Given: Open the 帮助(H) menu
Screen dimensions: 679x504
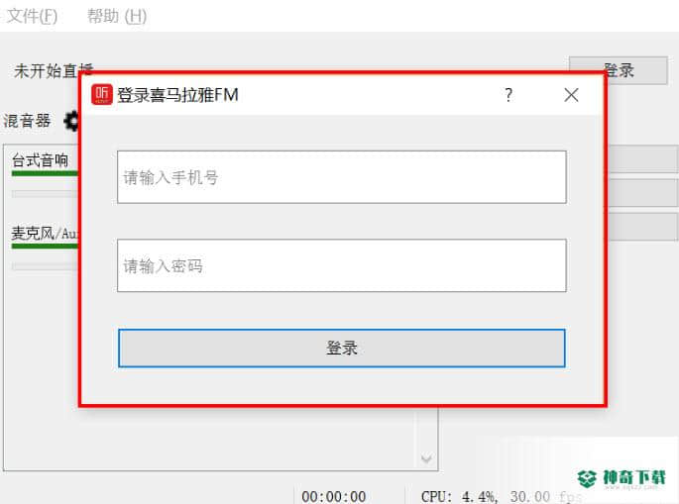Looking at the screenshot, I should click(117, 17).
